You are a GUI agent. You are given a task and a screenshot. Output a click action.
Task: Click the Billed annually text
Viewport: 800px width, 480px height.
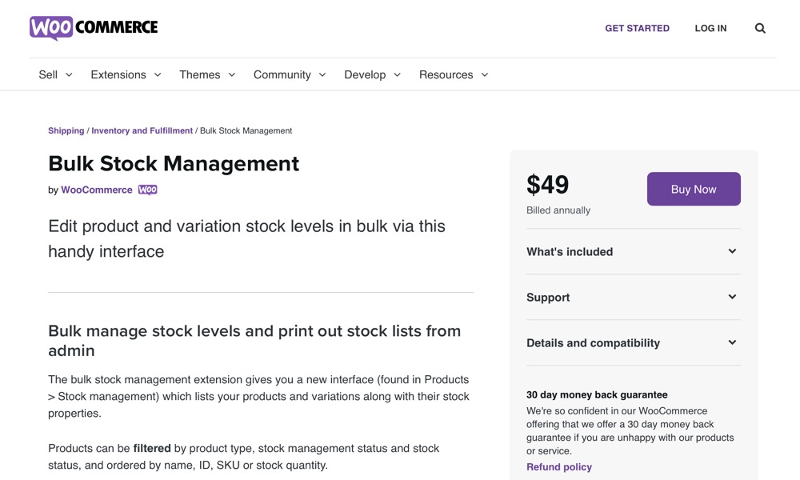[x=558, y=210]
